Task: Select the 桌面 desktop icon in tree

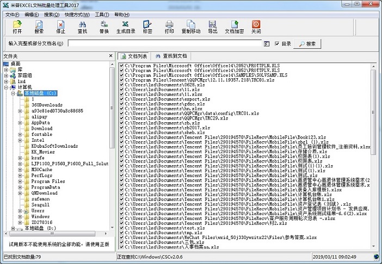Action: (x=6, y=64)
